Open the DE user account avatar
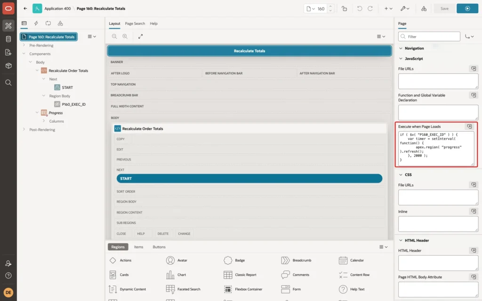 tap(8, 293)
